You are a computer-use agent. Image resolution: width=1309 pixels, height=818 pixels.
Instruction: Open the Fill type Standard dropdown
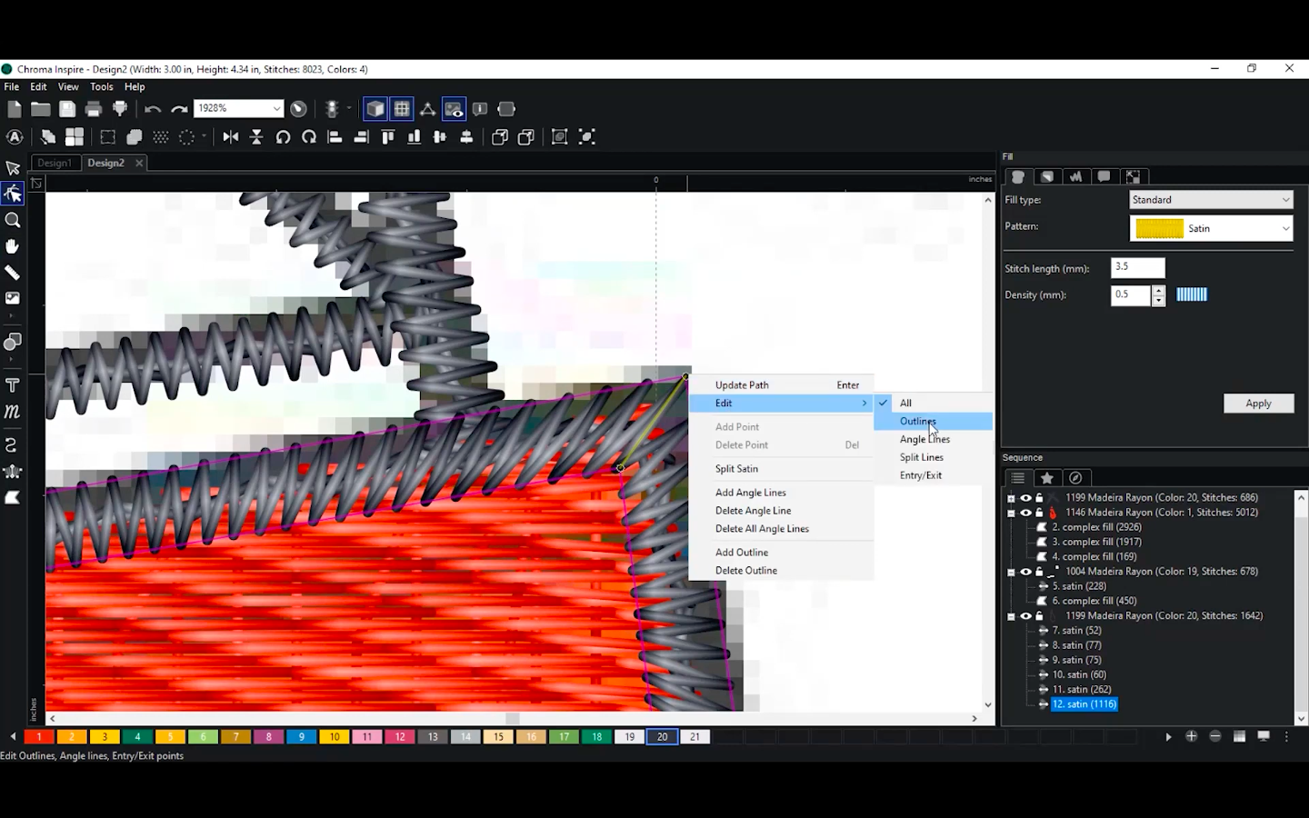[1210, 200]
